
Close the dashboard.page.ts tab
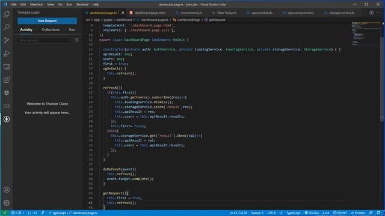pos(123,13)
